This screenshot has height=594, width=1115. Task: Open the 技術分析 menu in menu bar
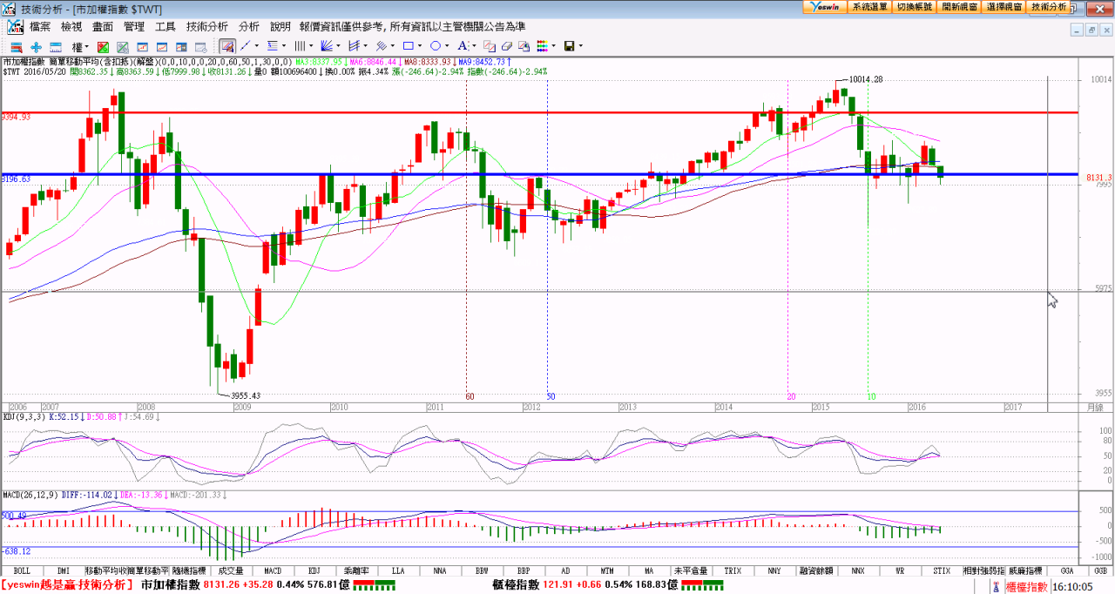click(207, 27)
